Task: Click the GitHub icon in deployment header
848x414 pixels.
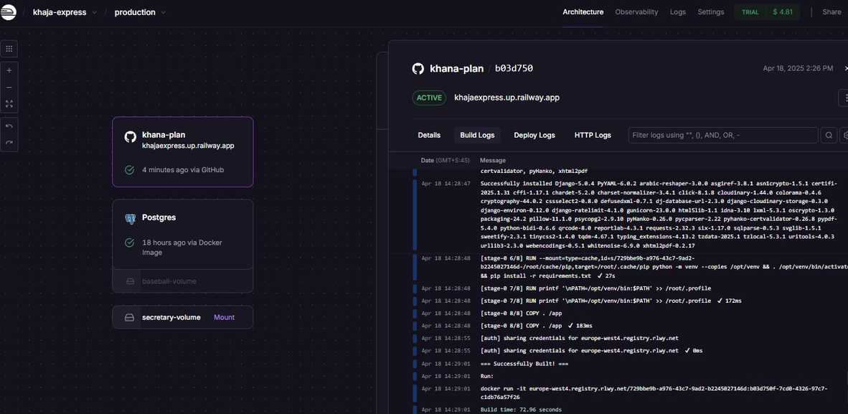Action: pos(418,69)
